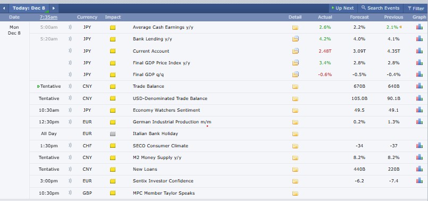Click the revised 2.1% previous value
428x201 pixels.
pos(392,27)
